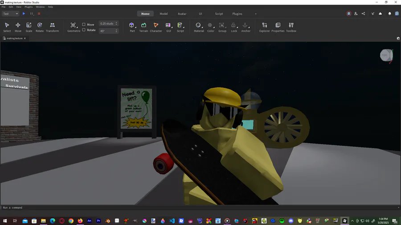
Task: Toggle the Anchor tool
Action: tap(245, 25)
